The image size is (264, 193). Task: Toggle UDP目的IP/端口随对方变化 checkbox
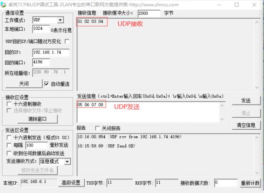pos(67,41)
